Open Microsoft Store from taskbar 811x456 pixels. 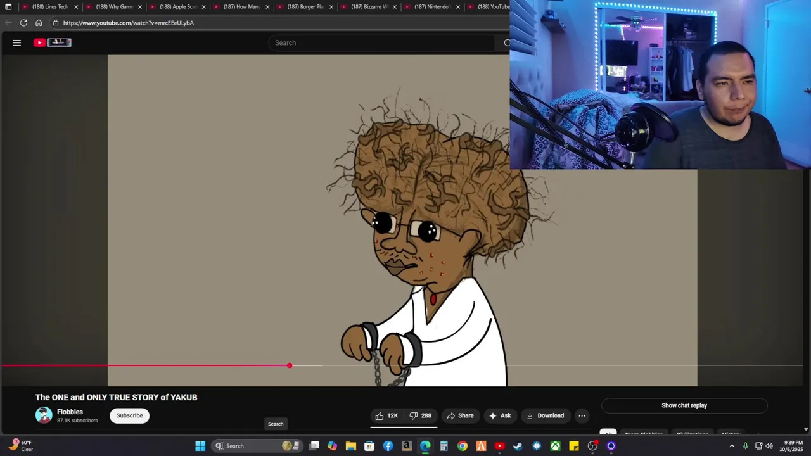(369, 446)
